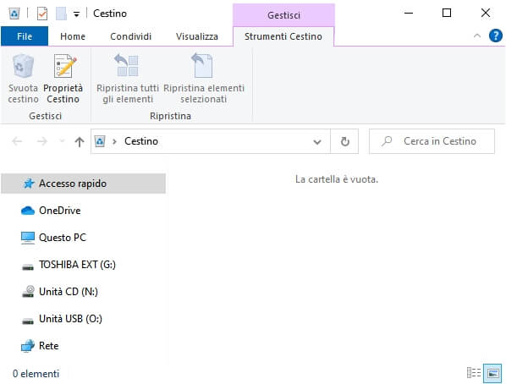
Task: Open the address bar history dropdown
Action: [317, 141]
